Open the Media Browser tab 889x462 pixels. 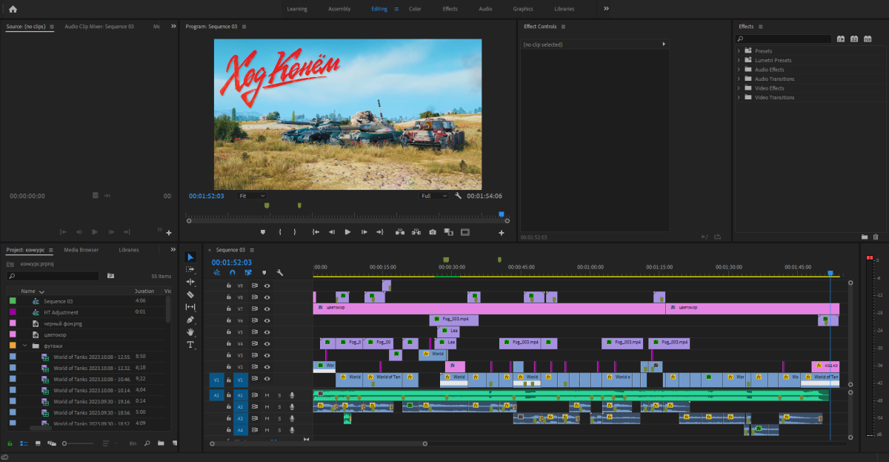tap(81, 250)
